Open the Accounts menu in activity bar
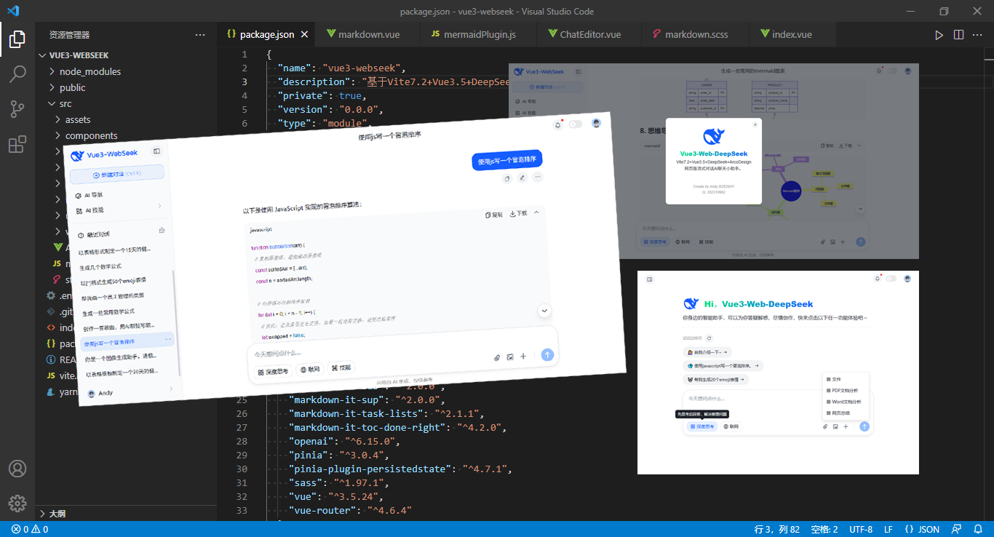 click(17, 469)
